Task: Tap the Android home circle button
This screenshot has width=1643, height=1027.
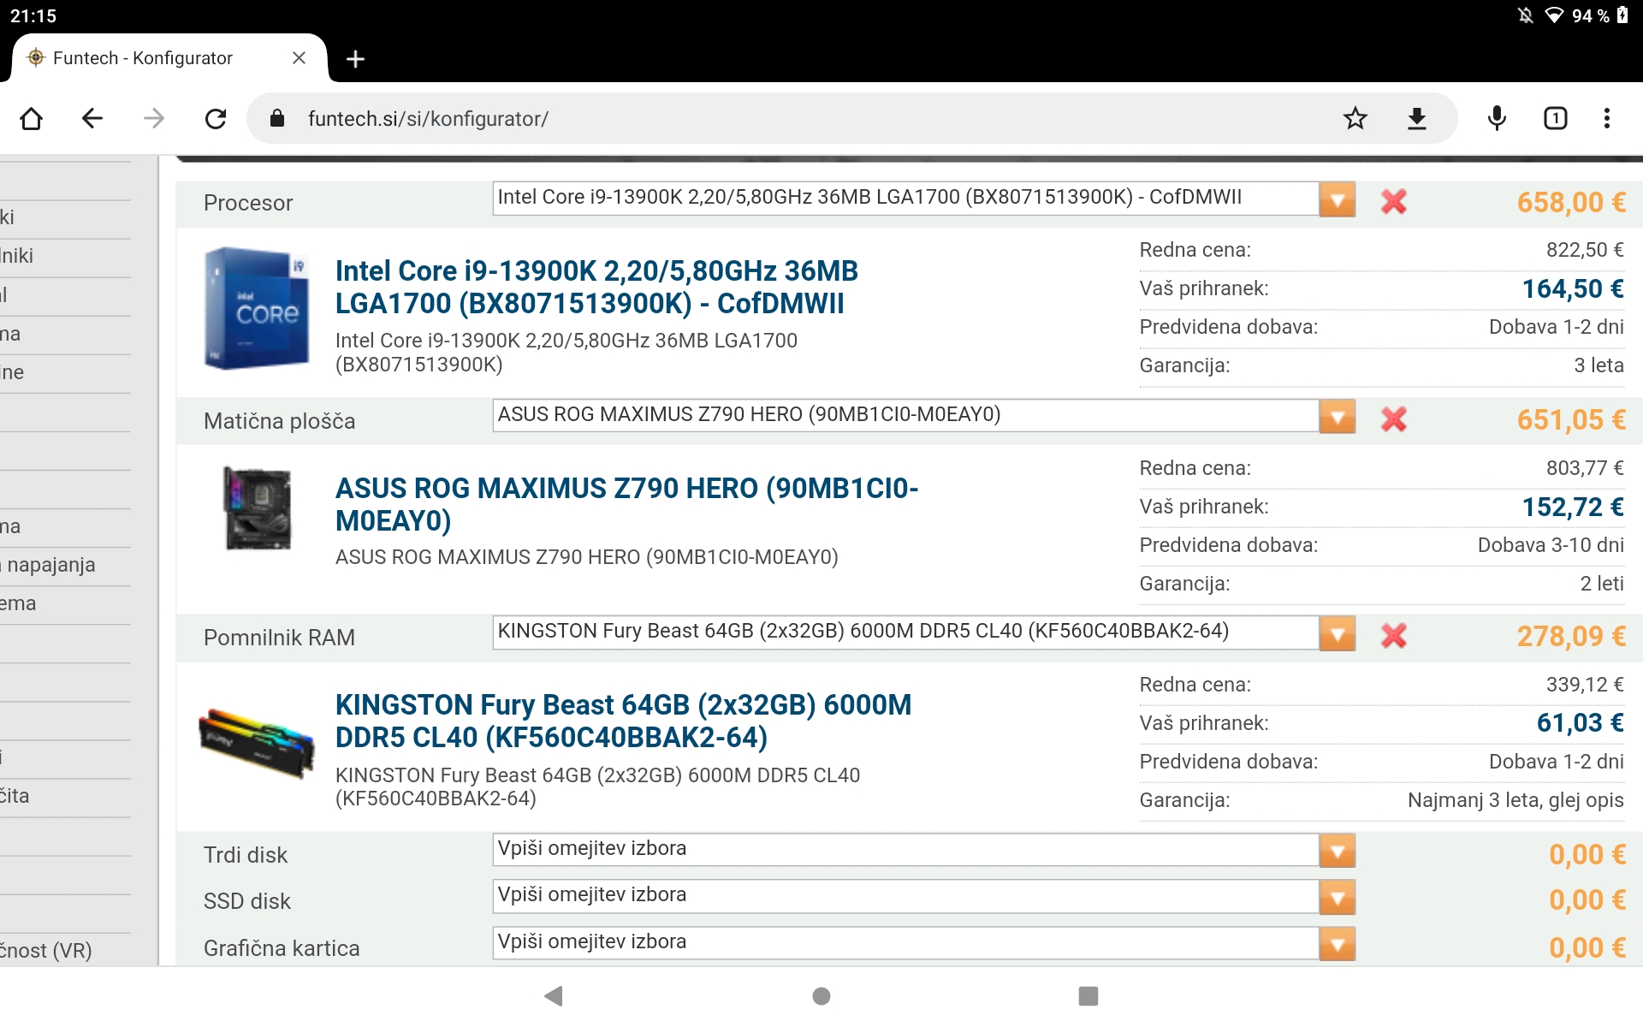Action: (x=821, y=995)
